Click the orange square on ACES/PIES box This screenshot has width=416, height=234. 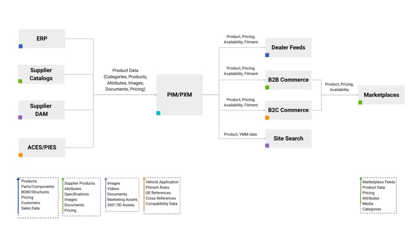(21, 155)
